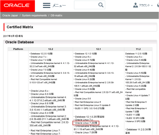Select the DB-matrix breadcrumb
The height and width of the screenshot is (135, 159).
57,16
